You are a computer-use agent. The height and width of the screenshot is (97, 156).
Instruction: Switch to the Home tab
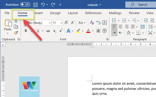[x=23, y=13]
